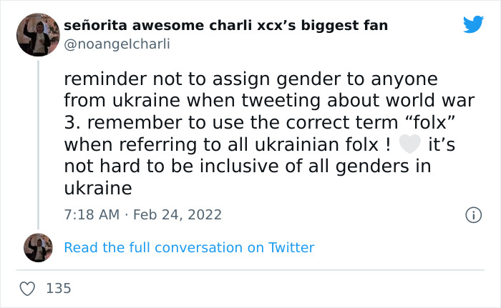The image size is (501, 308).
Task: Like the tweet with the heart icon
Action: [x=28, y=288]
